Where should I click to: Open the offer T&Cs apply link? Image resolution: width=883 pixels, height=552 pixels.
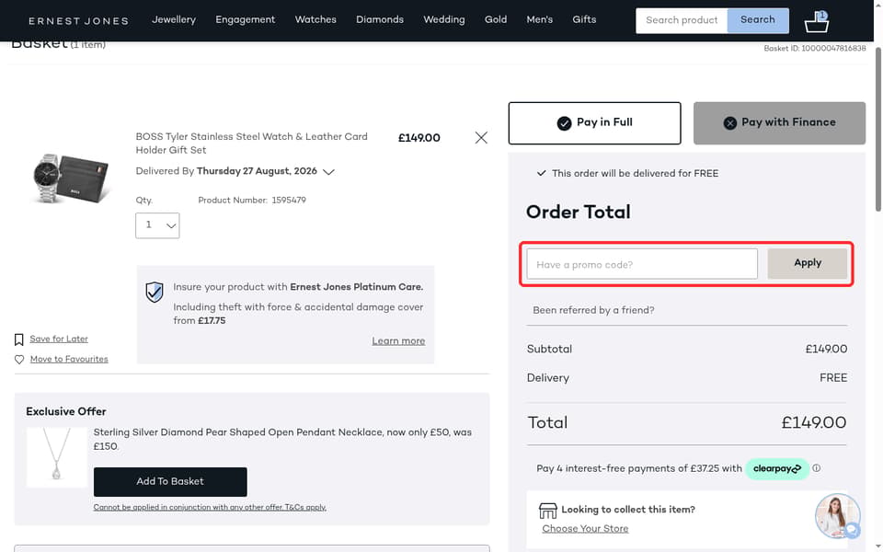pyautogui.click(x=210, y=507)
